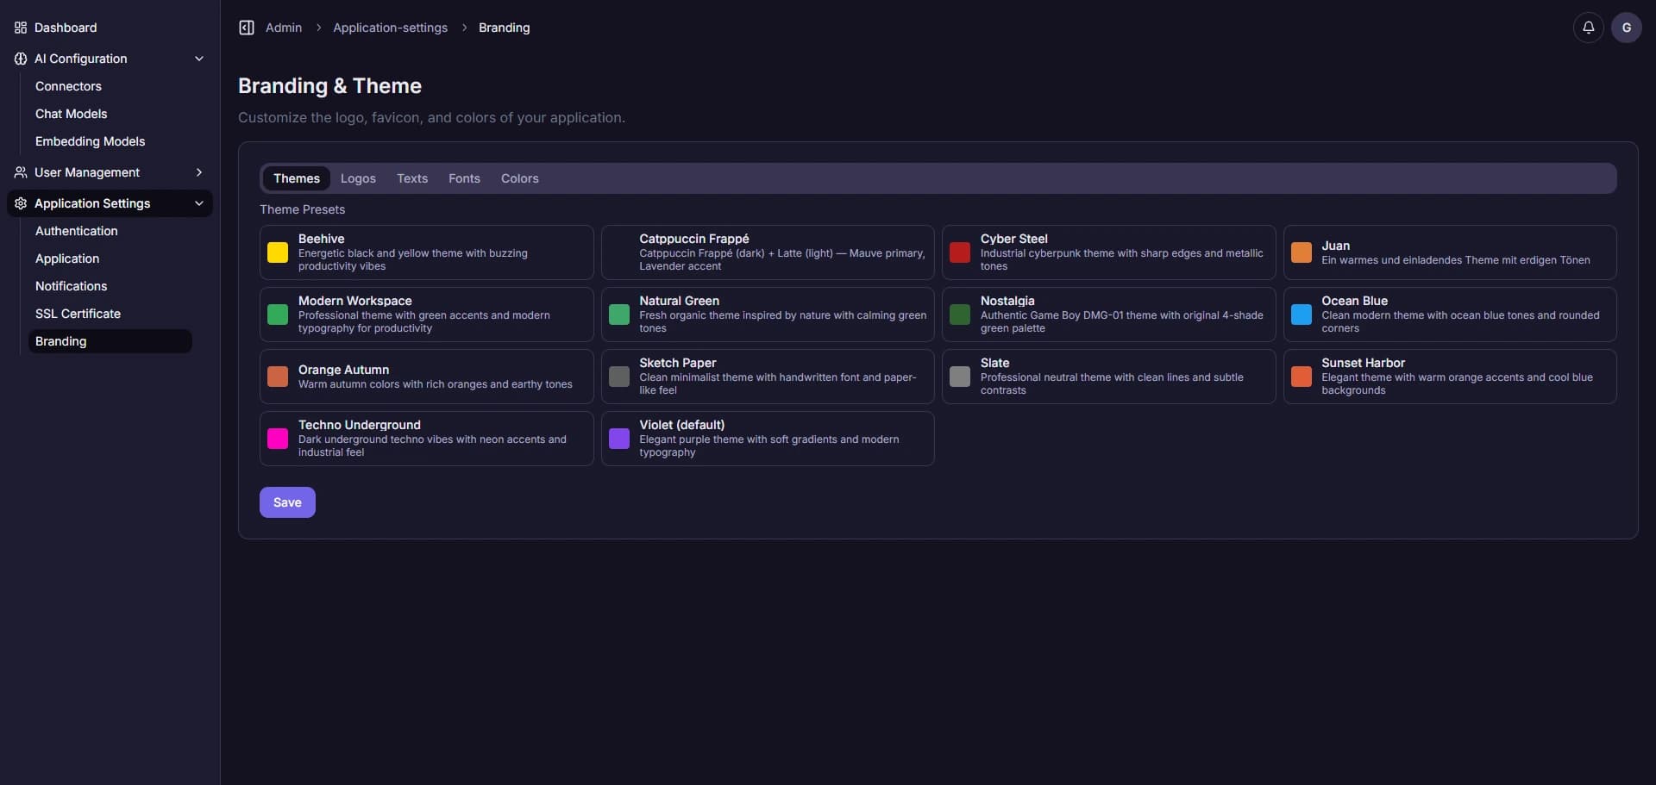Select the Violet default theme preset
Image resolution: width=1656 pixels, height=785 pixels.
click(766, 438)
